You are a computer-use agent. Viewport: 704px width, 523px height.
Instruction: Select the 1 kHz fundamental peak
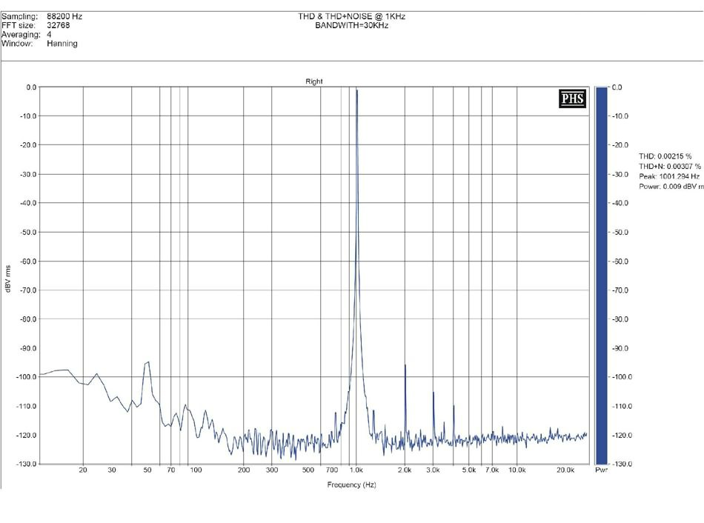pyautogui.click(x=356, y=93)
